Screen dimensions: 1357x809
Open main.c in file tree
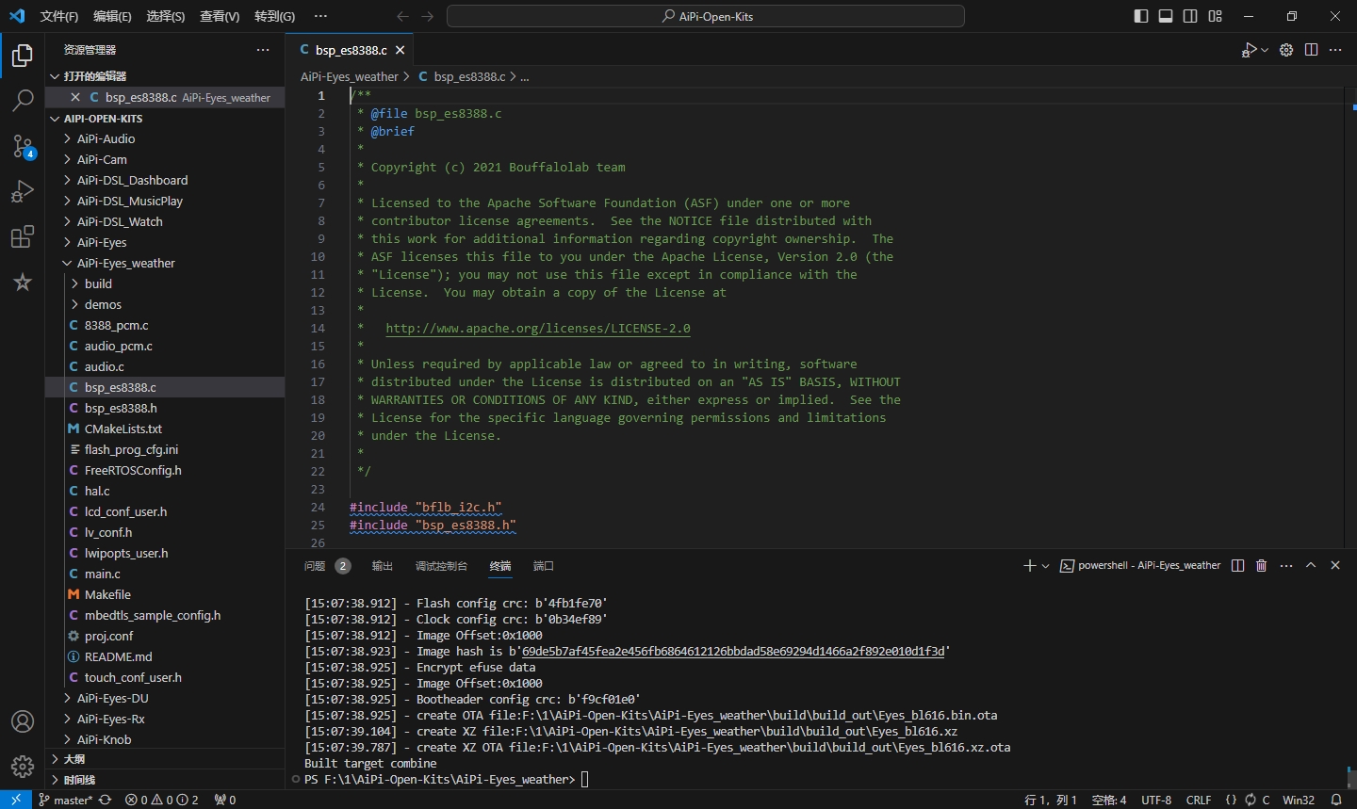click(x=165, y=574)
